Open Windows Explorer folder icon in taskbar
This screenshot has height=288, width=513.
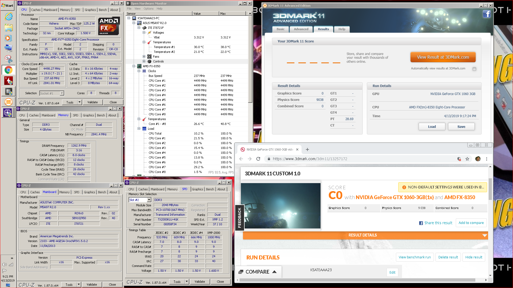9,27
